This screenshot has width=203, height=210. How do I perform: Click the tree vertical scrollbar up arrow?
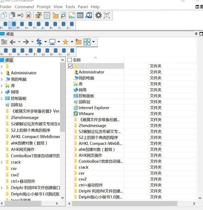pos(63,60)
